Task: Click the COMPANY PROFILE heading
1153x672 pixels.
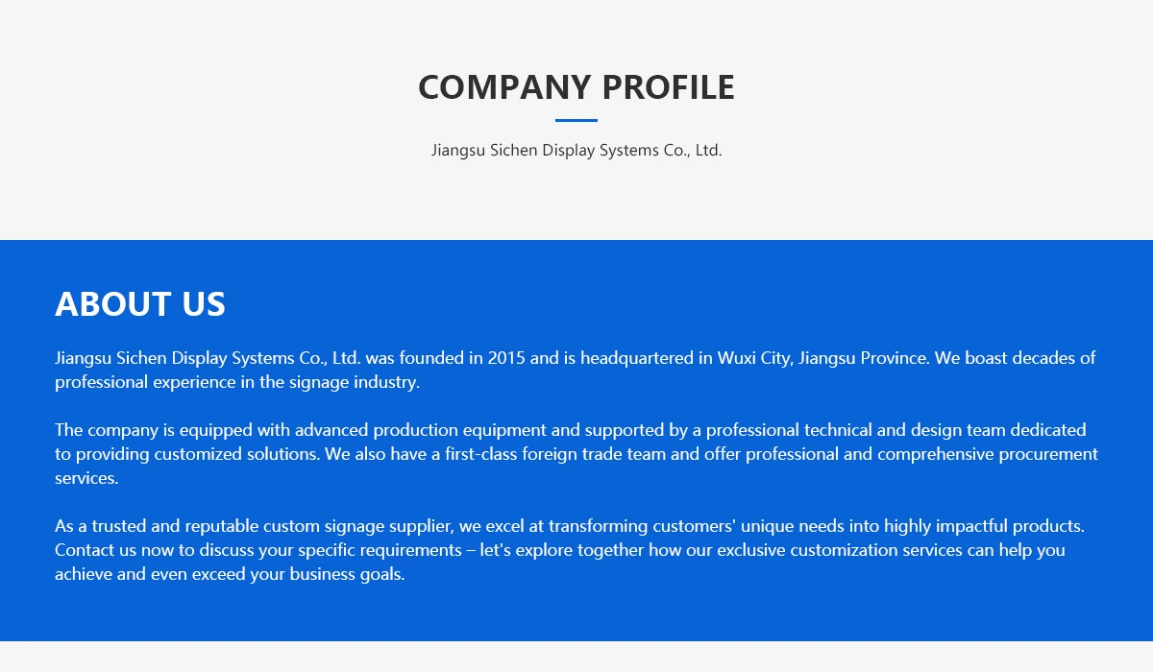Action: pos(576,87)
